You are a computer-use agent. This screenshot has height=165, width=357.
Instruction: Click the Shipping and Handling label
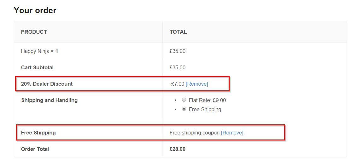(x=50, y=100)
